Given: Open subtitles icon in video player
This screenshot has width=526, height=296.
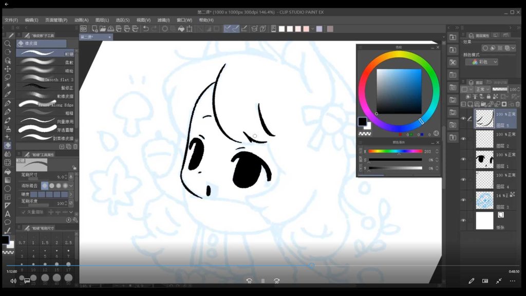Looking at the screenshot, I should tap(27, 281).
